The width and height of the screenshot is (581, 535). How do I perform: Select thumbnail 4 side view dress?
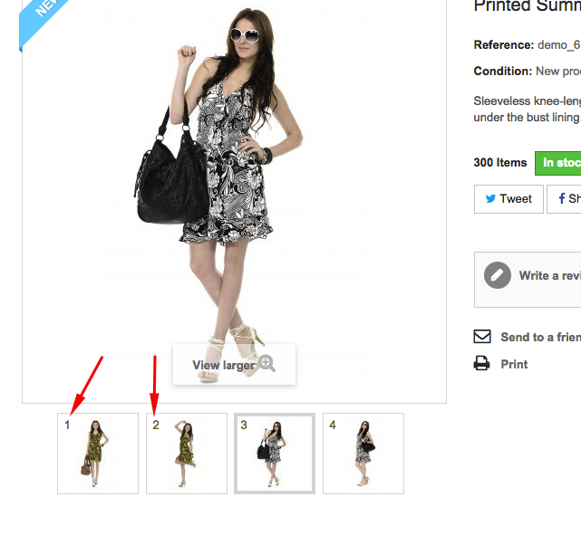363,454
